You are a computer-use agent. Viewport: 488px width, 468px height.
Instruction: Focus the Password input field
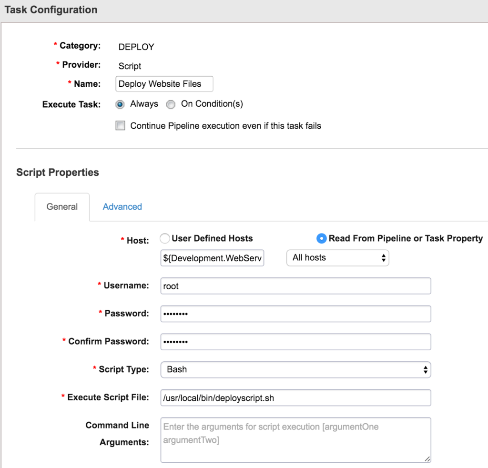[x=295, y=314]
